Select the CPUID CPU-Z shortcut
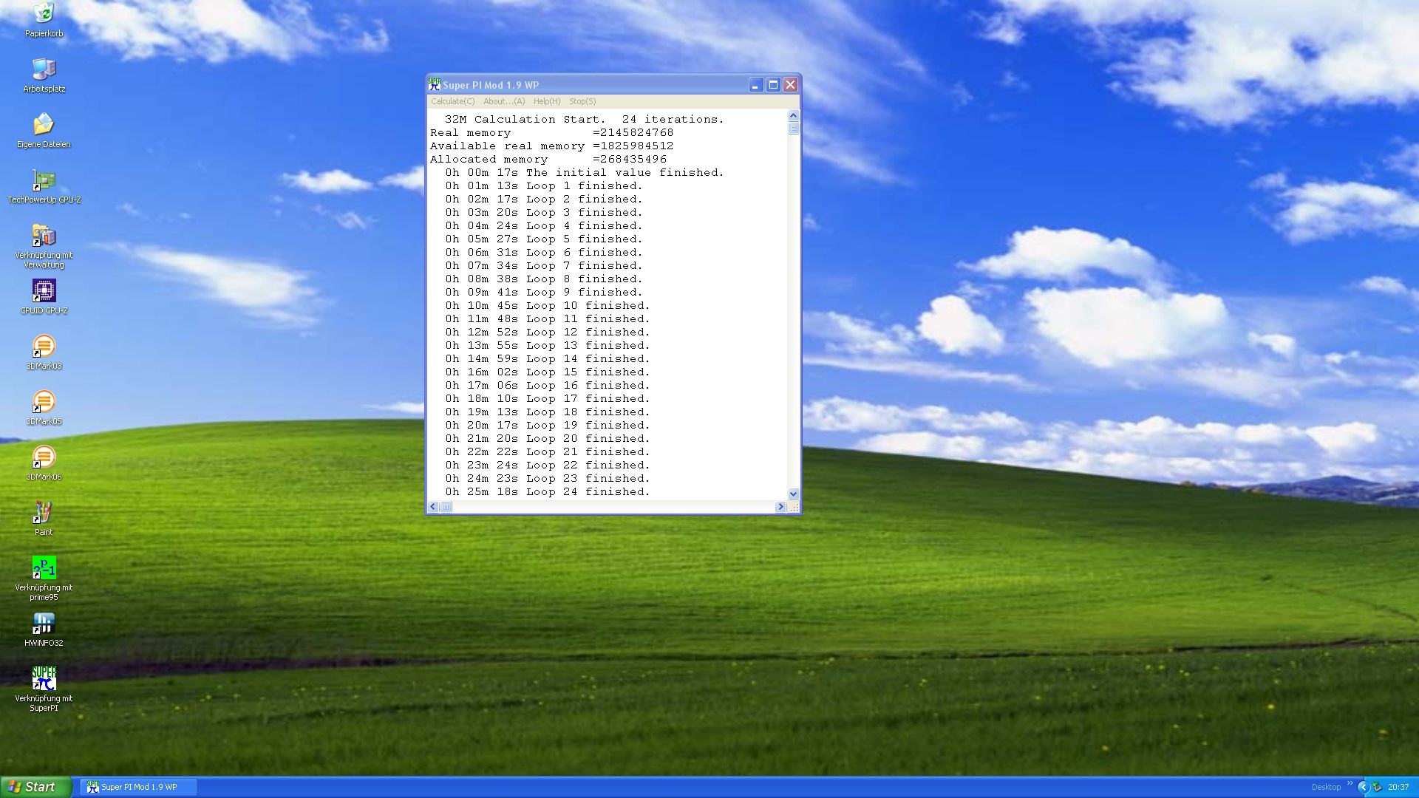Viewport: 1419px width, 798px height. coord(44,291)
